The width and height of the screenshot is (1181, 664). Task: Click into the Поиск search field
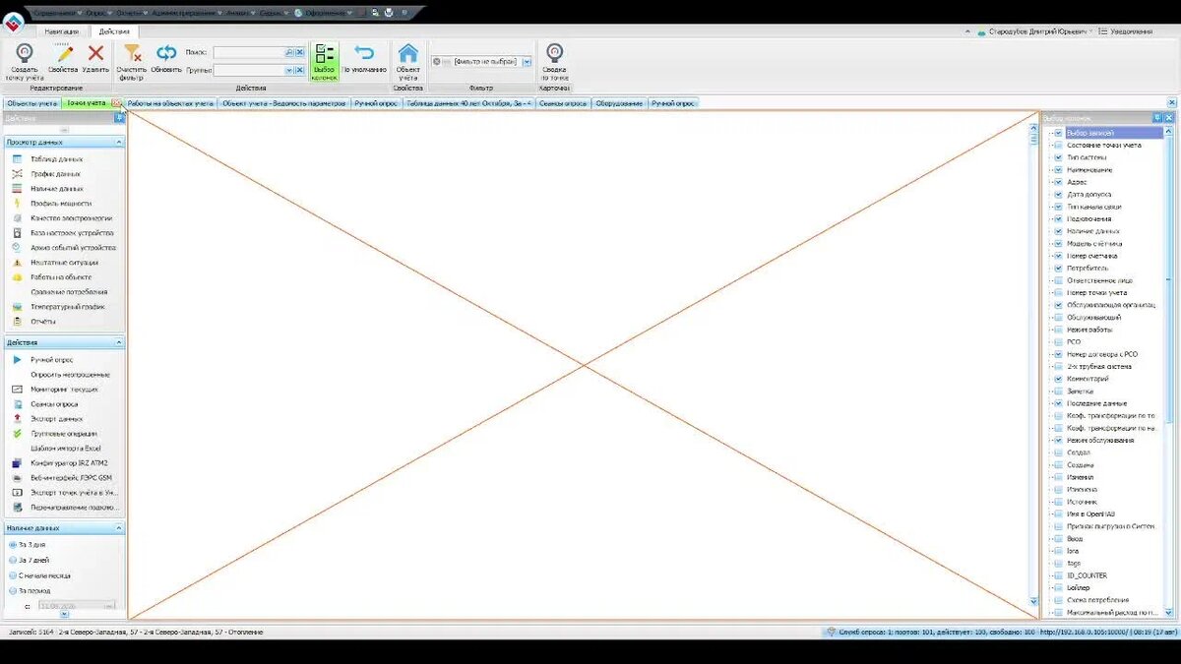[x=249, y=52]
